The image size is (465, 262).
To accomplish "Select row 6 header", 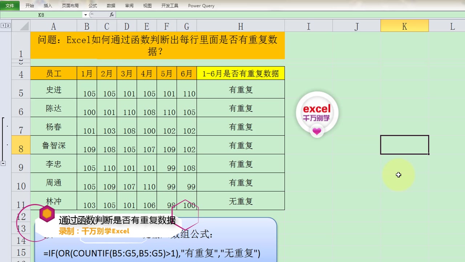I will (21, 108).
